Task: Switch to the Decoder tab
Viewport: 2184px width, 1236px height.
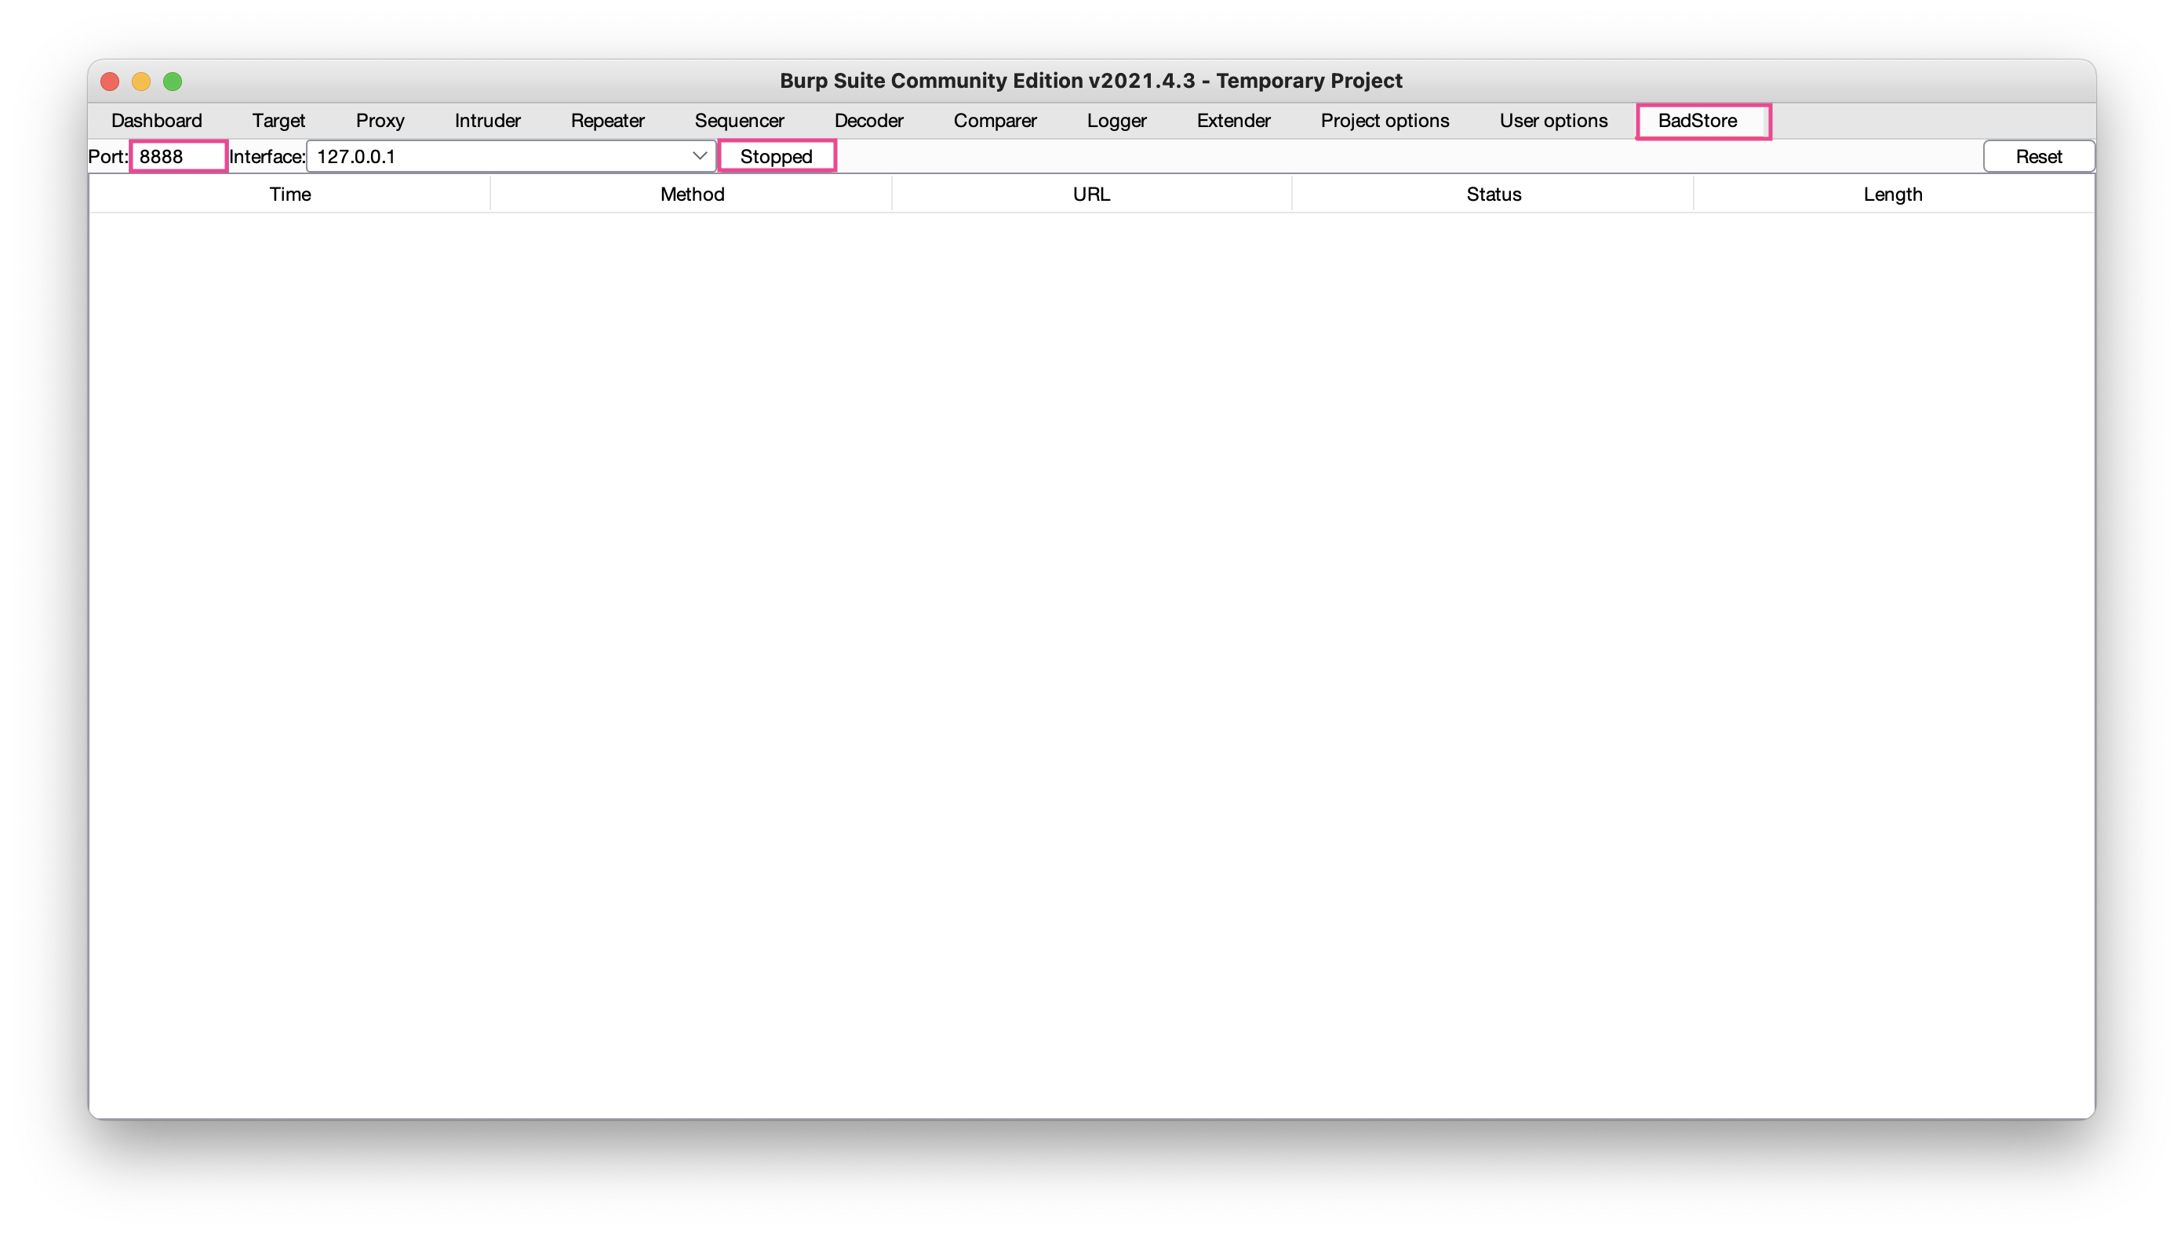Action: (x=868, y=121)
